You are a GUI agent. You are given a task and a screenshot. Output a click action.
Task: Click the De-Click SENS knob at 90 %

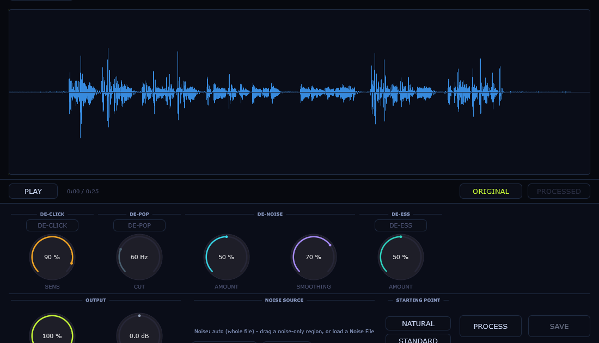pyautogui.click(x=52, y=257)
